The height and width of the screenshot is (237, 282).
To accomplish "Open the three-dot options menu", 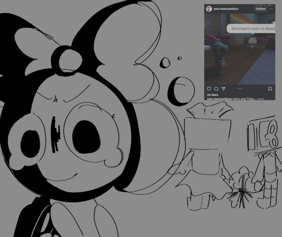I will [x=271, y=9].
